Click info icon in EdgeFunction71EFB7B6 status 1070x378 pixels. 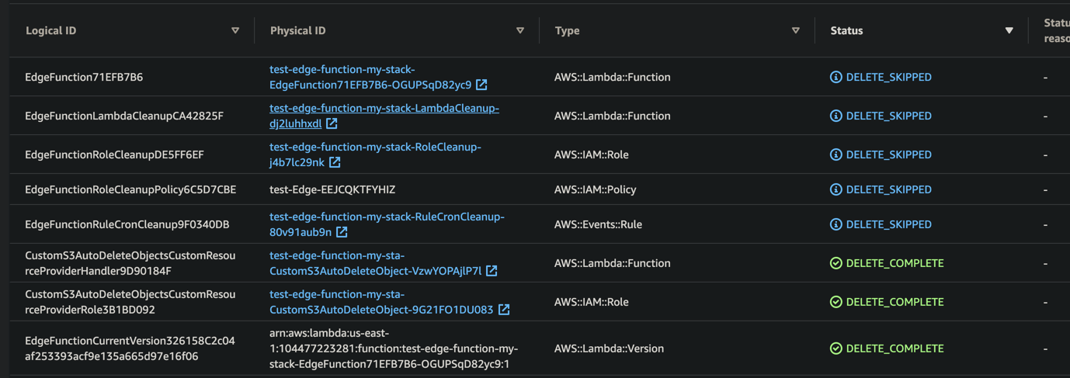click(836, 77)
